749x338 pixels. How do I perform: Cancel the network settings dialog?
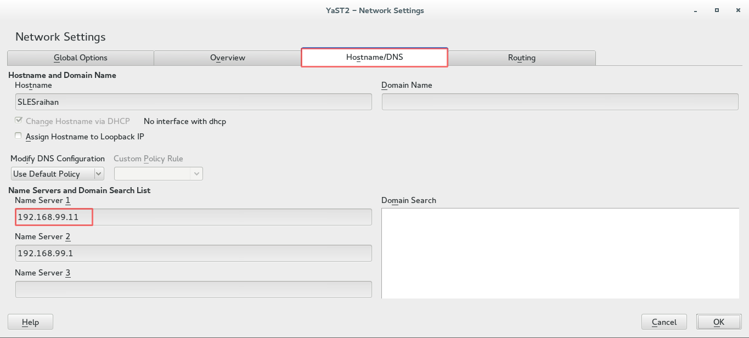[664, 322]
